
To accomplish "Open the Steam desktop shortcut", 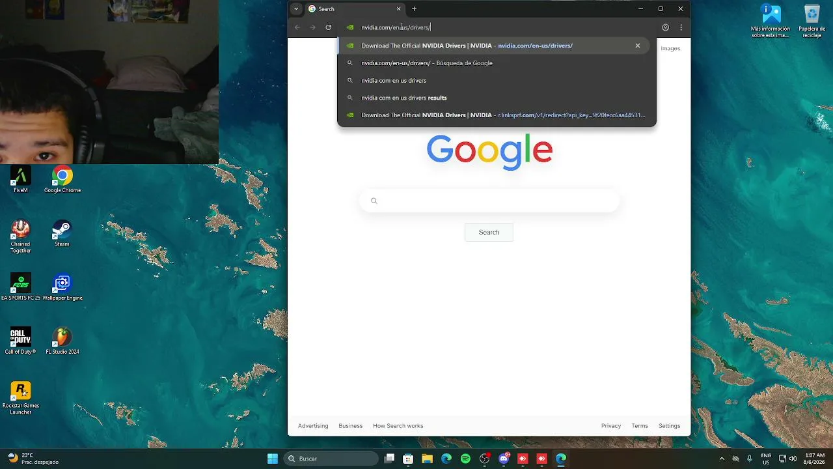I will (62, 234).
